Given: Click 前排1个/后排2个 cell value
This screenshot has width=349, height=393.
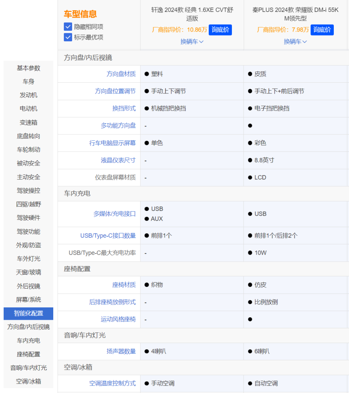Looking at the screenshot, I should pos(276,236).
